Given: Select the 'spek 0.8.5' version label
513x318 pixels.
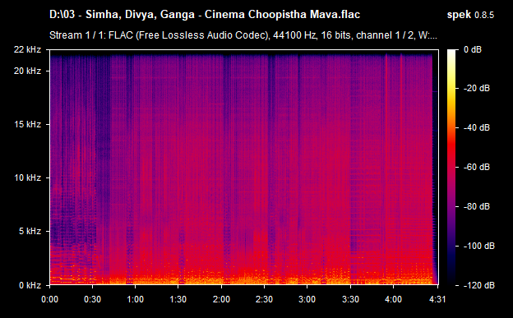Looking at the screenshot, I should [x=470, y=15].
